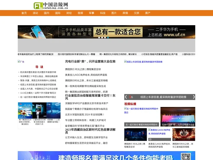Open article 舒纳屋家居生活空间全球首店开业

pyautogui.click(x=86, y=143)
